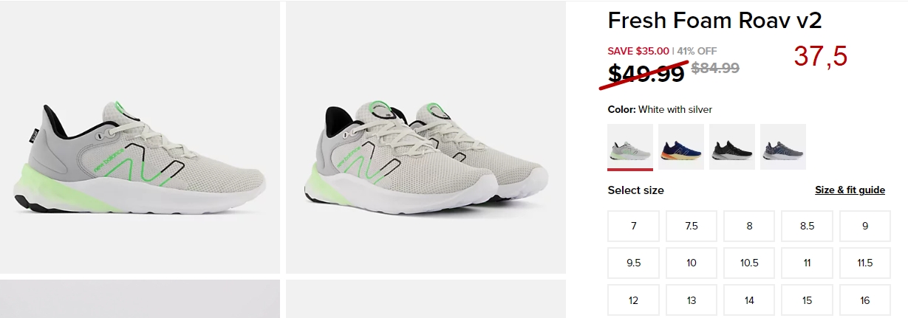Select size 7.5
This screenshot has width=908, height=318.
click(x=692, y=226)
